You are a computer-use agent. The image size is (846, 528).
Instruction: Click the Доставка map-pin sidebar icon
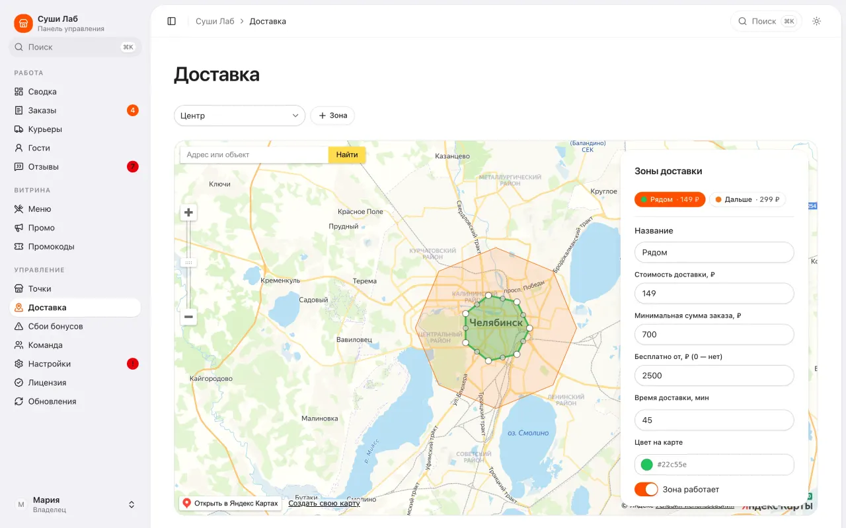point(19,308)
